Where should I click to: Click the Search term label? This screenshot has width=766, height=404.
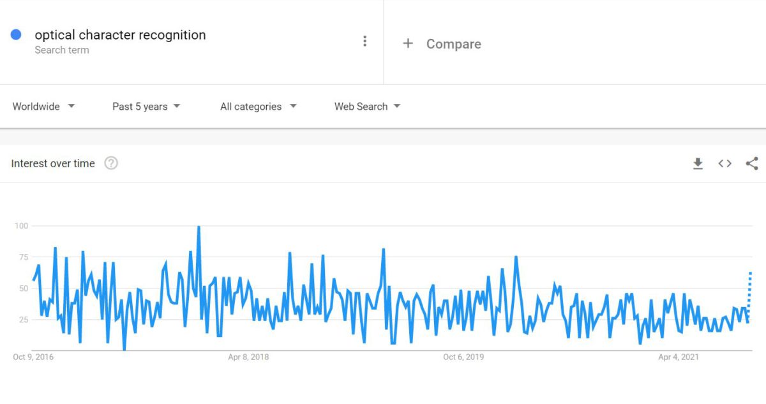pyautogui.click(x=62, y=50)
